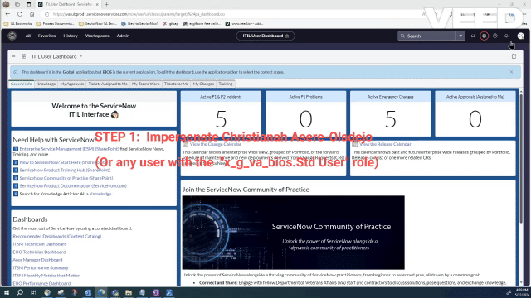Open Recommended Dashboards (Content Catalog) link
Screen dimensions: 531x298
57,237
